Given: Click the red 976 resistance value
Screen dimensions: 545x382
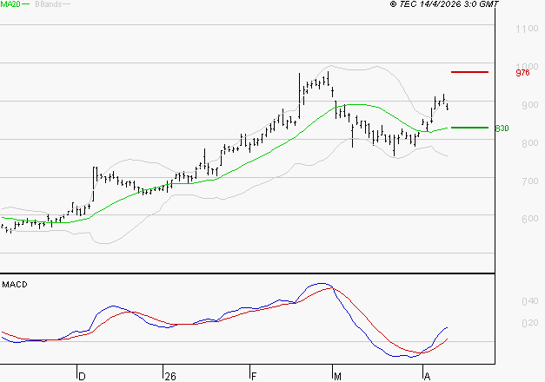Looking at the screenshot, I should pyautogui.click(x=522, y=73).
